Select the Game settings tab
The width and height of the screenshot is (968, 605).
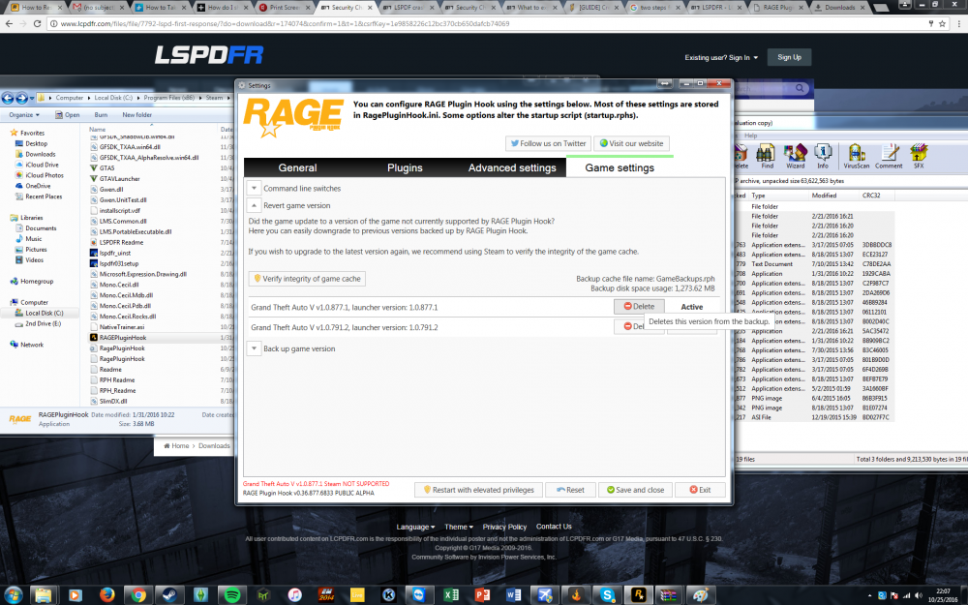pyautogui.click(x=620, y=167)
